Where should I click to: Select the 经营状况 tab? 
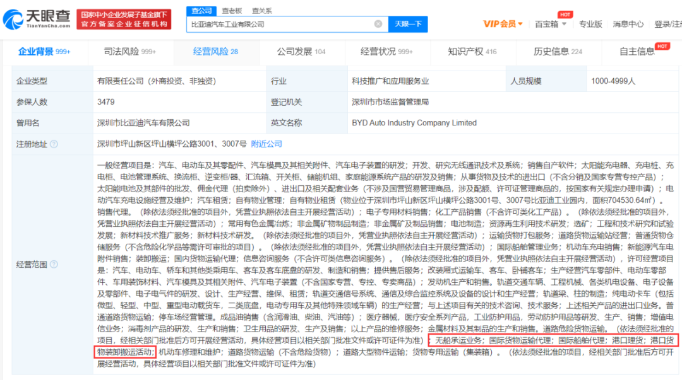point(378,52)
